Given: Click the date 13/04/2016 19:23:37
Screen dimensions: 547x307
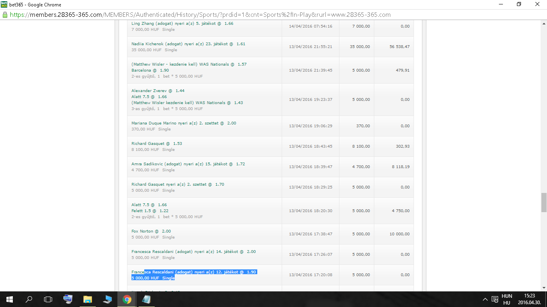Looking at the screenshot, I should pyautogui.click(x=311, y=100).
